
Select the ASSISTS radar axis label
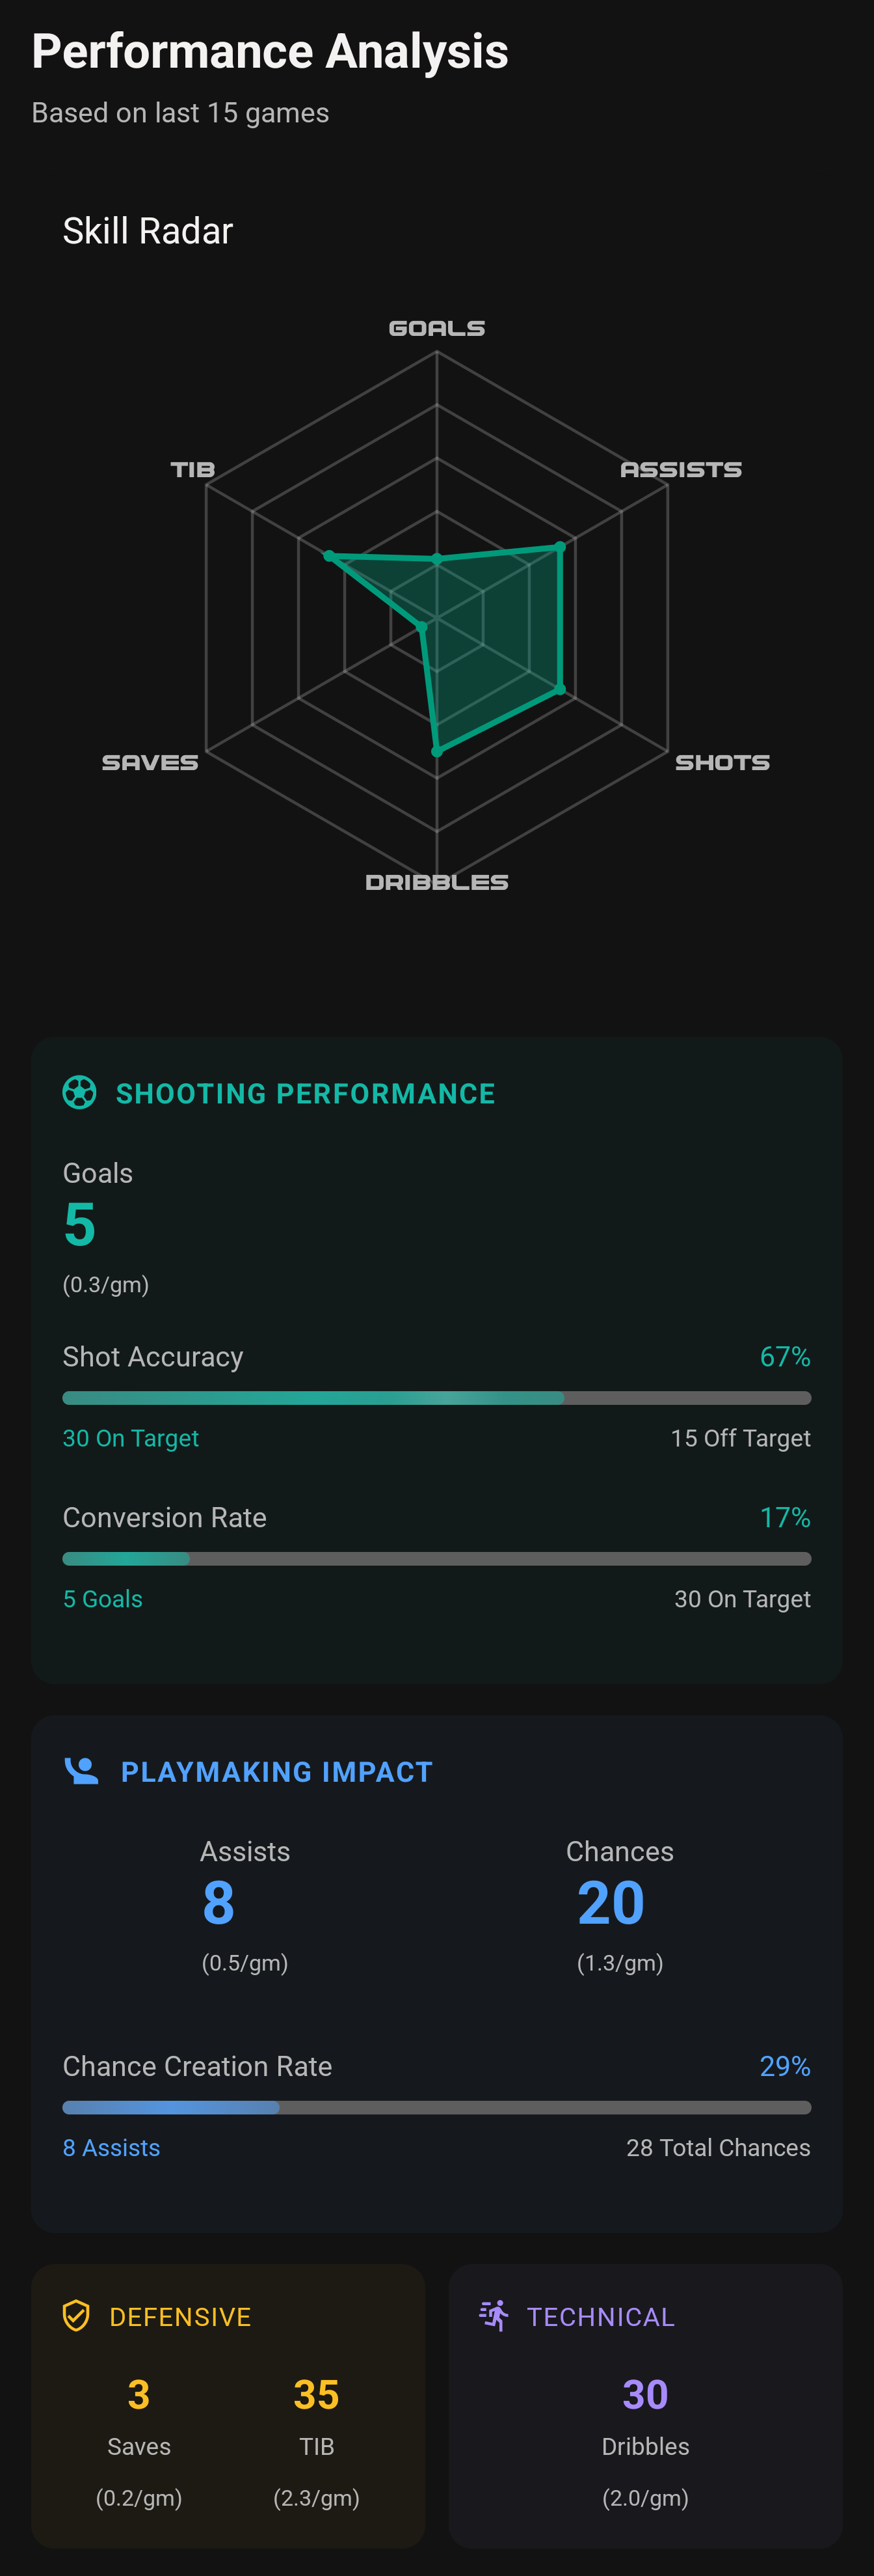tap(680, 469)
